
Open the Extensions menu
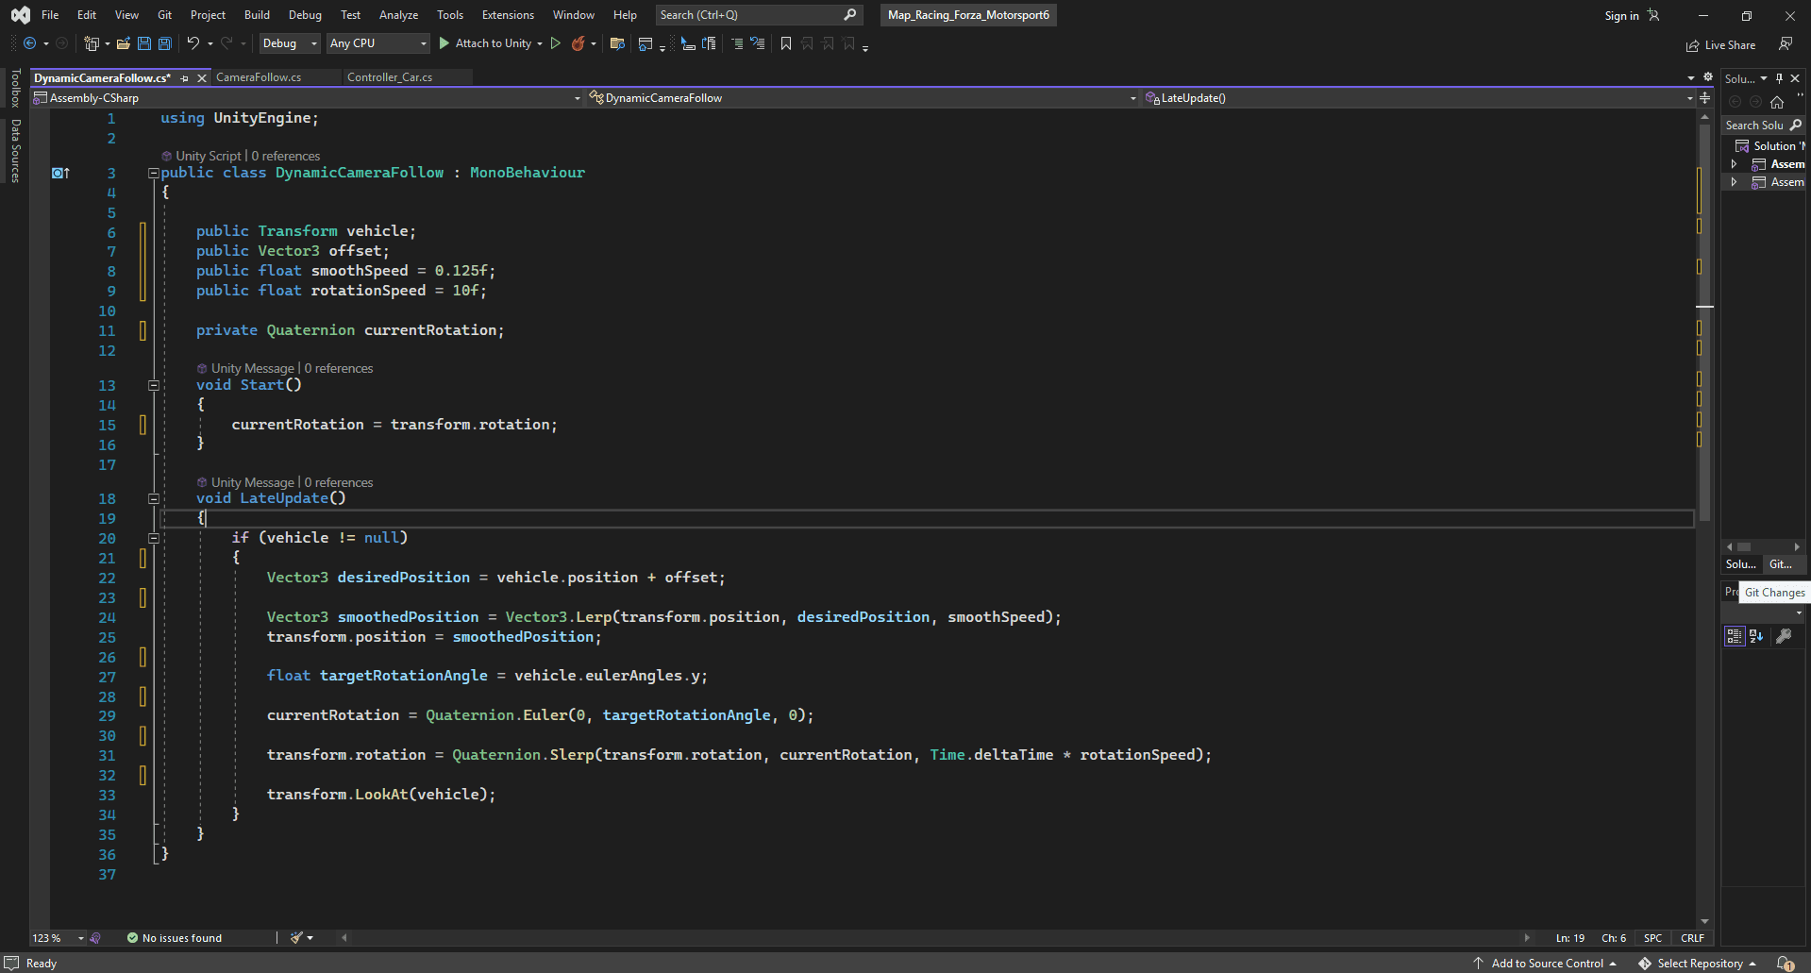click(x=507, y=15)
